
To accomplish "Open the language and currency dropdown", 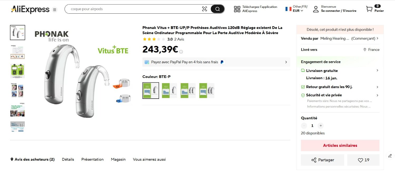I will click(297, 9).
